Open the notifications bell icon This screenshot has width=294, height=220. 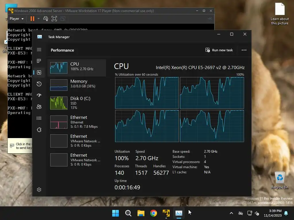[x=286, y=213]
